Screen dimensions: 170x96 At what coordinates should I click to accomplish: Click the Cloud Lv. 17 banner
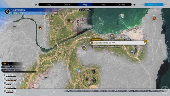(154, 4)
